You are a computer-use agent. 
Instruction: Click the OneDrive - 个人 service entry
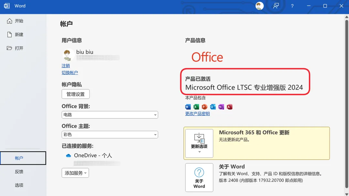click(93, 156)
